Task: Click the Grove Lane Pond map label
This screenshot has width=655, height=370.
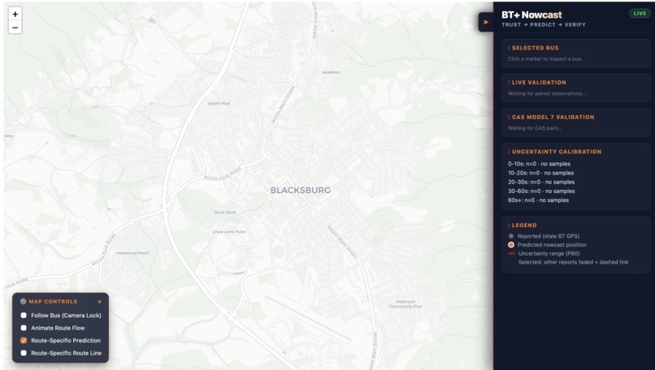Action: (228, 232)
